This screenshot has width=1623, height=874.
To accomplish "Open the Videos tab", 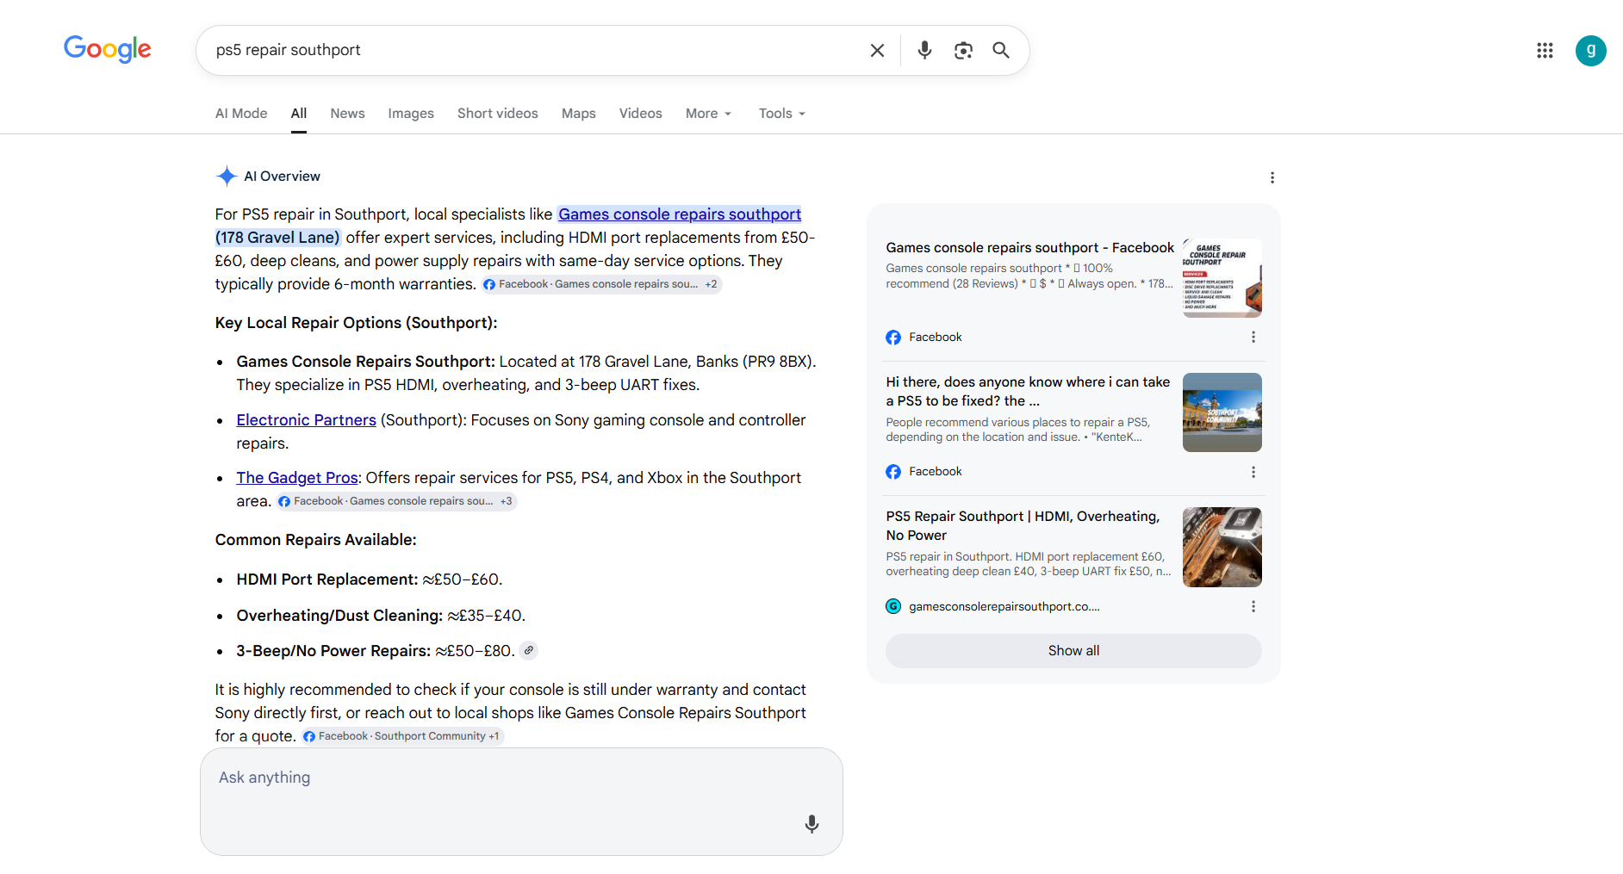I will point(641,114).
